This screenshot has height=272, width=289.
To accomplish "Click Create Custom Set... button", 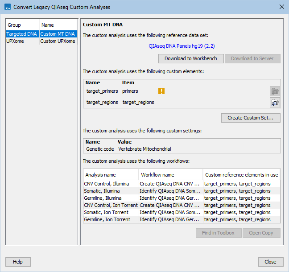I will click(x=251, y=118).
